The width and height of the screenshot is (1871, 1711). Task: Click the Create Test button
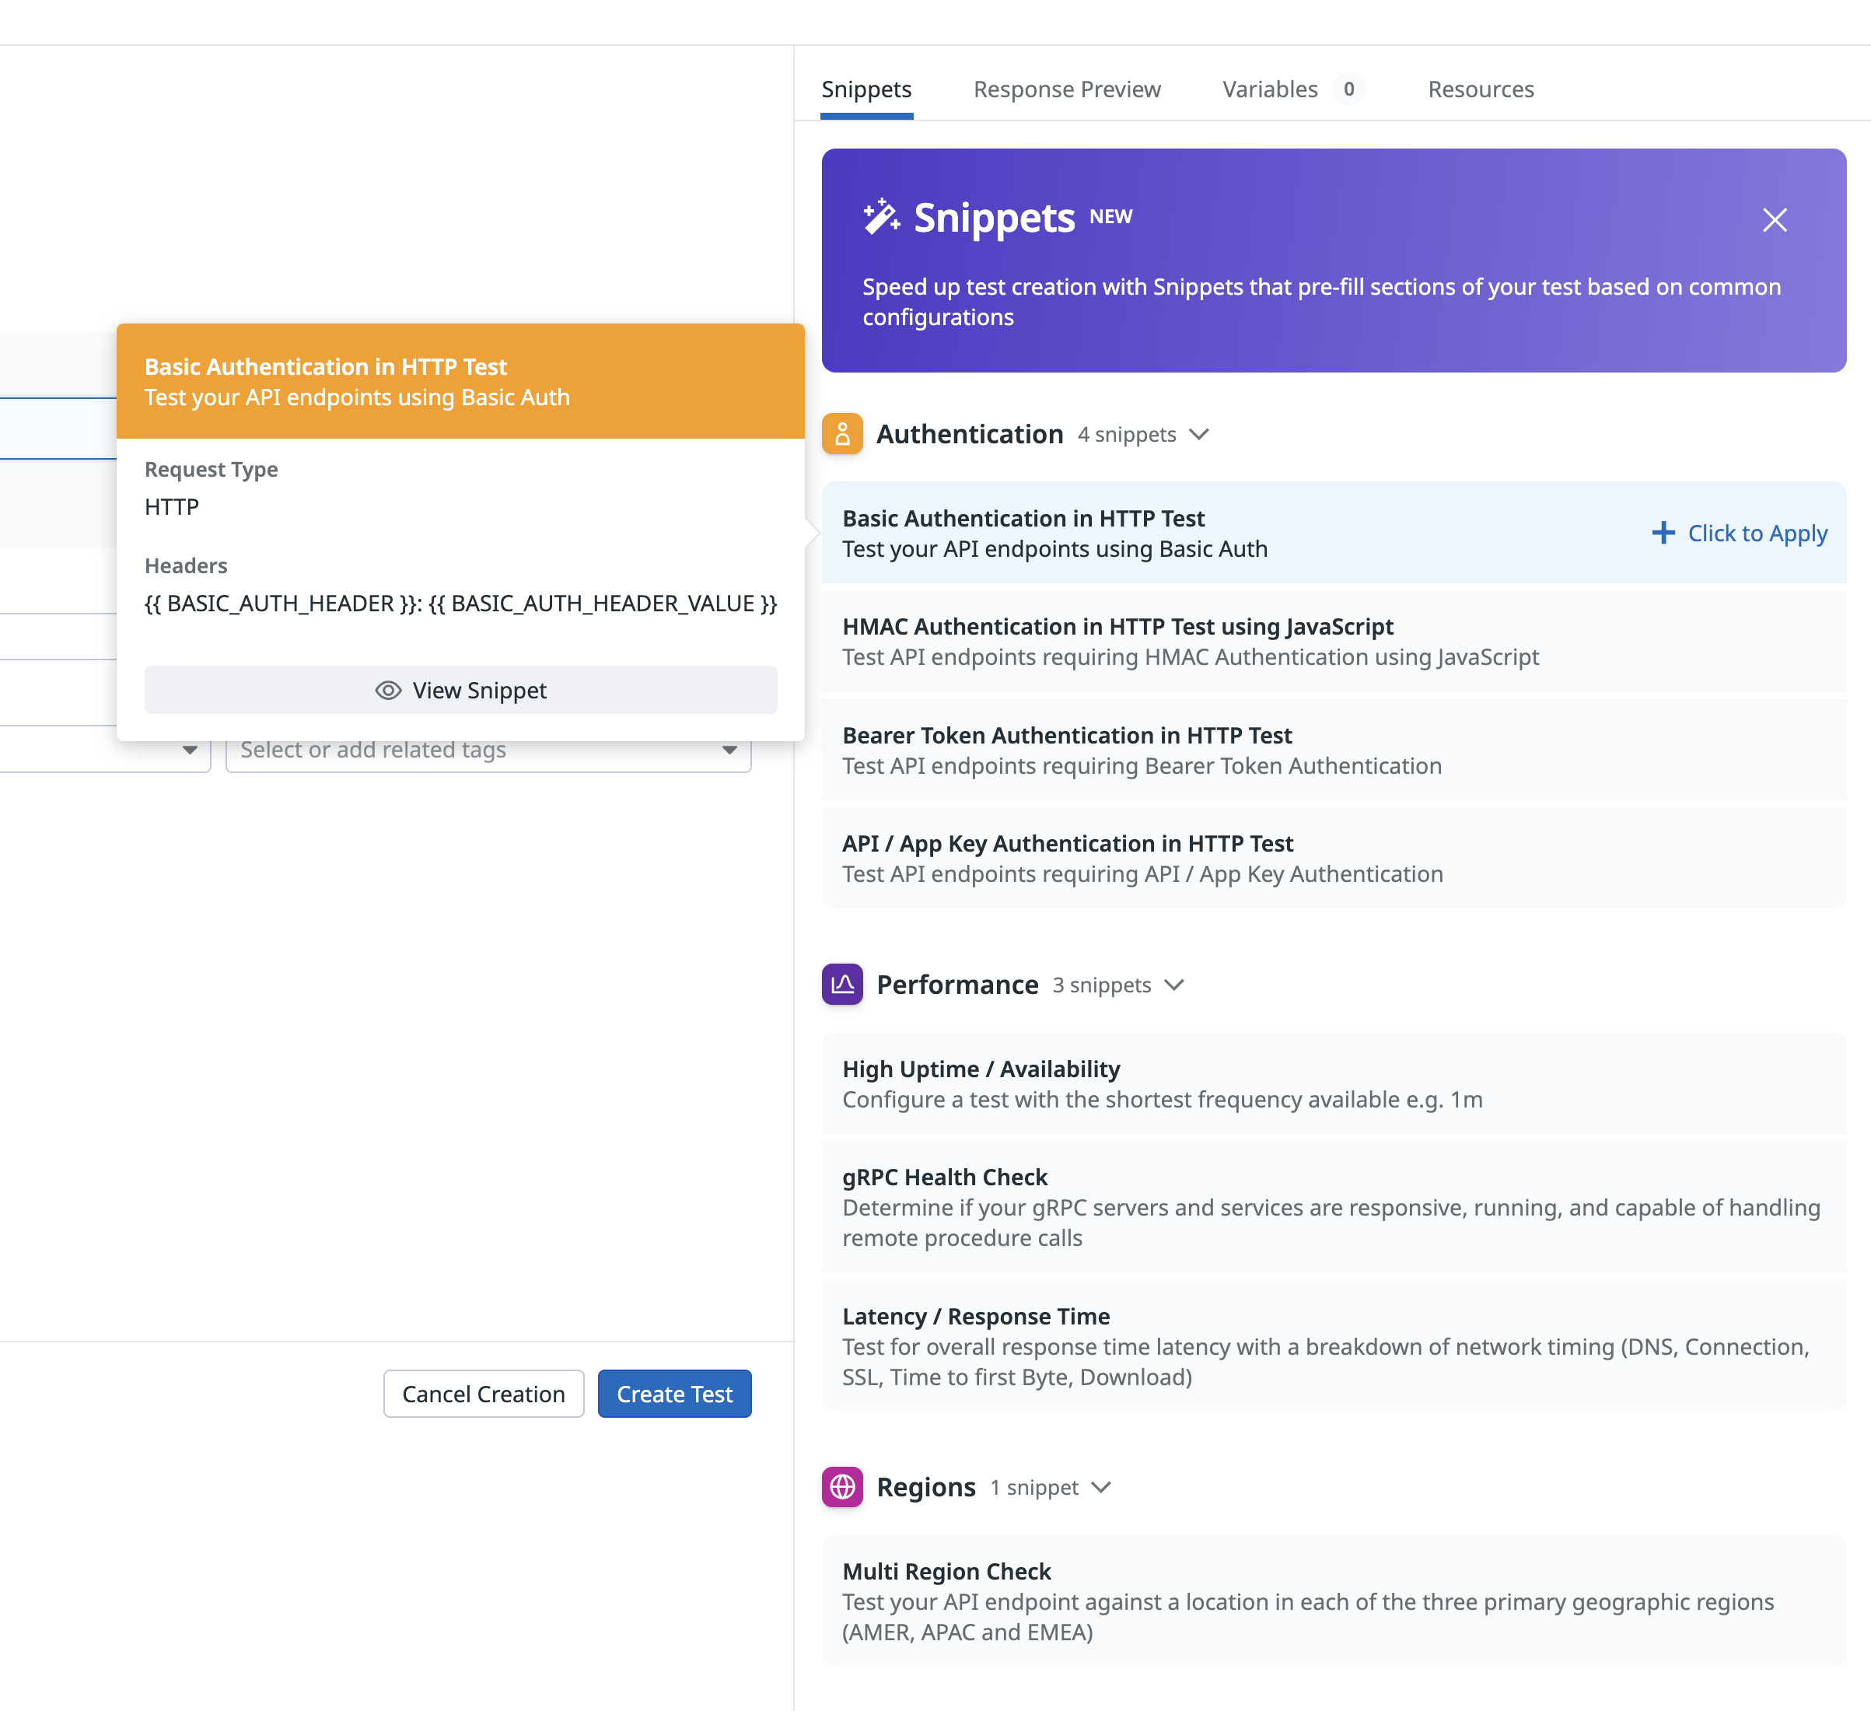pos(675,1394)
